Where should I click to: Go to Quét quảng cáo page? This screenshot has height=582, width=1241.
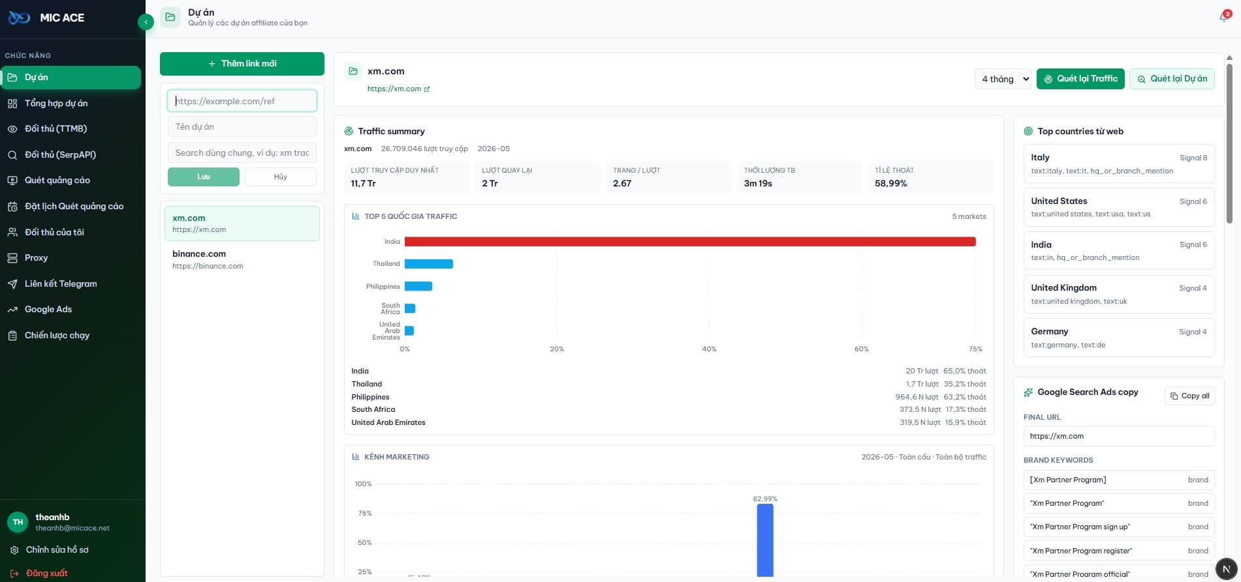[71, 181]
